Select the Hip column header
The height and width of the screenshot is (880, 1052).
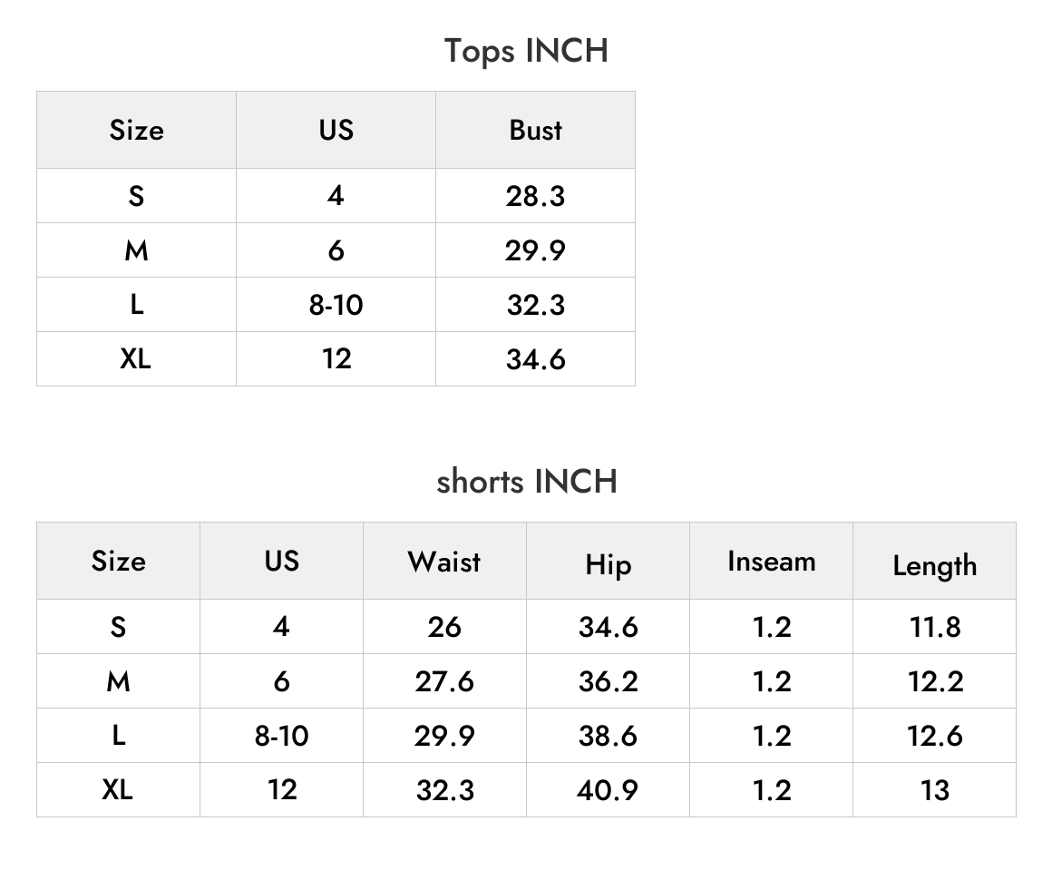click(x=608, y=564)
